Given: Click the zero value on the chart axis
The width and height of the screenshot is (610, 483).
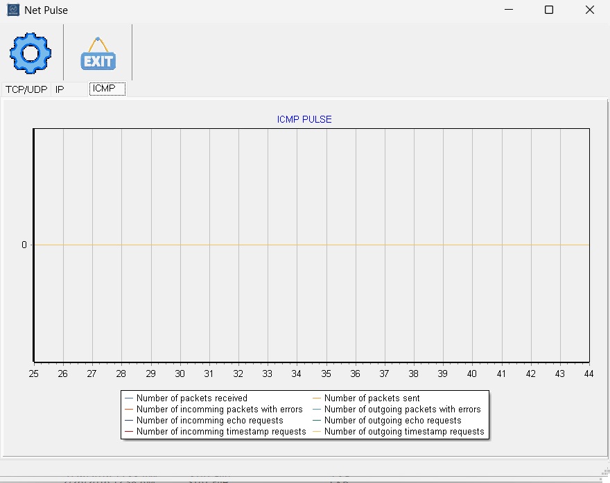Looking at the screenshot, I should point(24,245).
